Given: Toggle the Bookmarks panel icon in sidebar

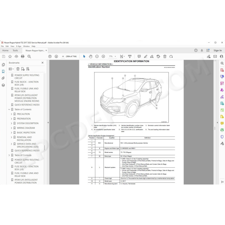Looking at the screenshot, I should point(3,71).
